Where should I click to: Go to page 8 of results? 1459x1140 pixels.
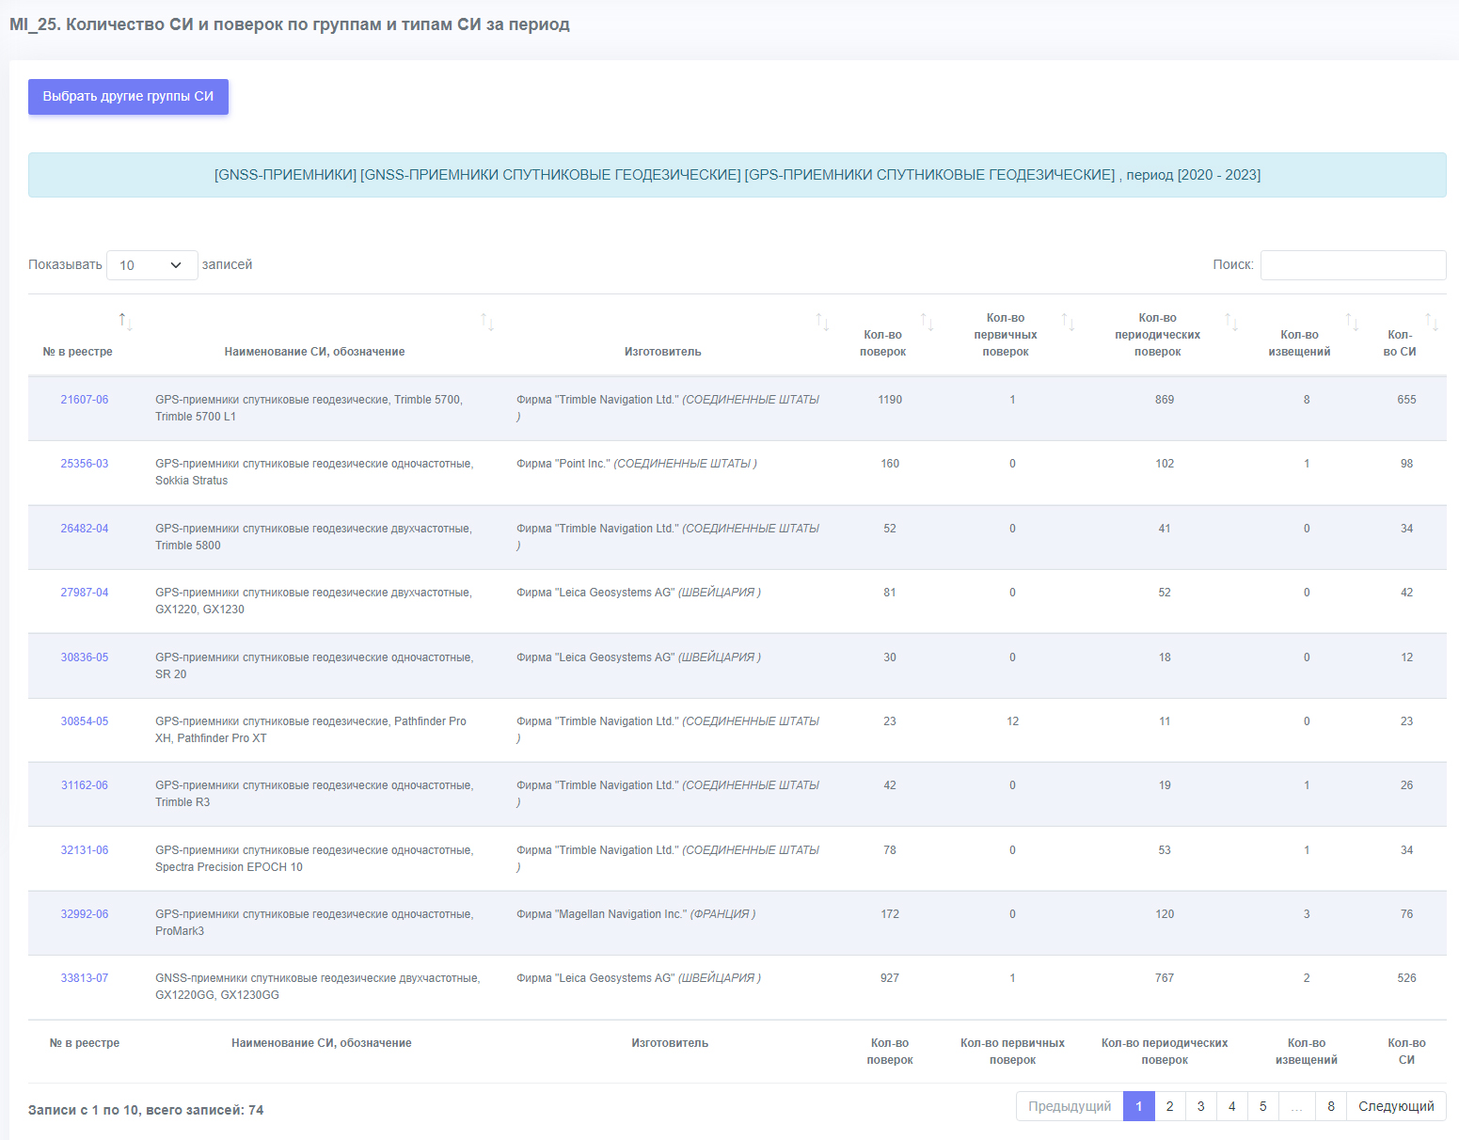coord(1330,1106)
